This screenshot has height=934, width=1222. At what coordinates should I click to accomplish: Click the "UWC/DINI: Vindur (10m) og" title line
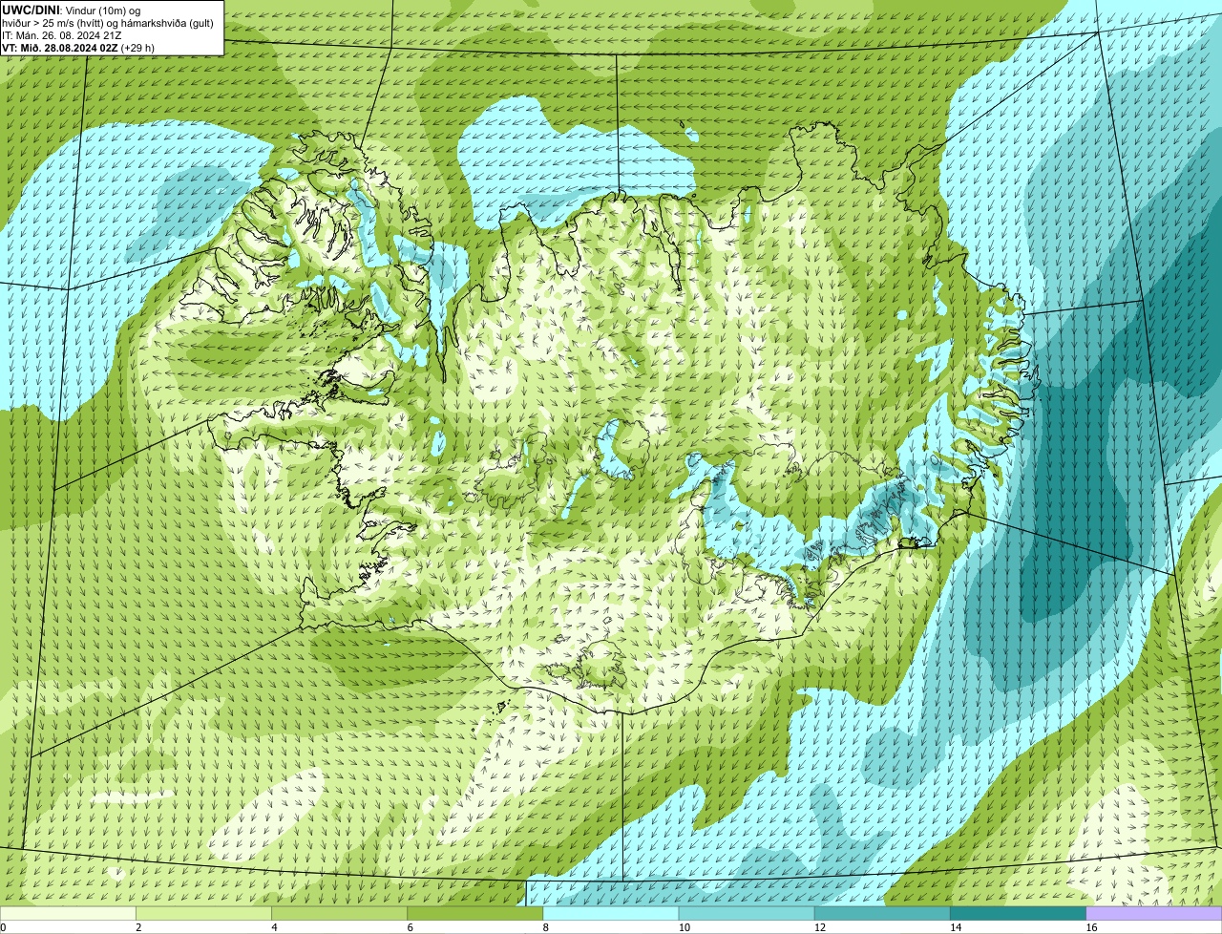click(72, 11)
